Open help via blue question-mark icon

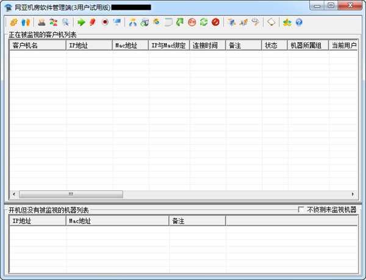pos(299,23)
